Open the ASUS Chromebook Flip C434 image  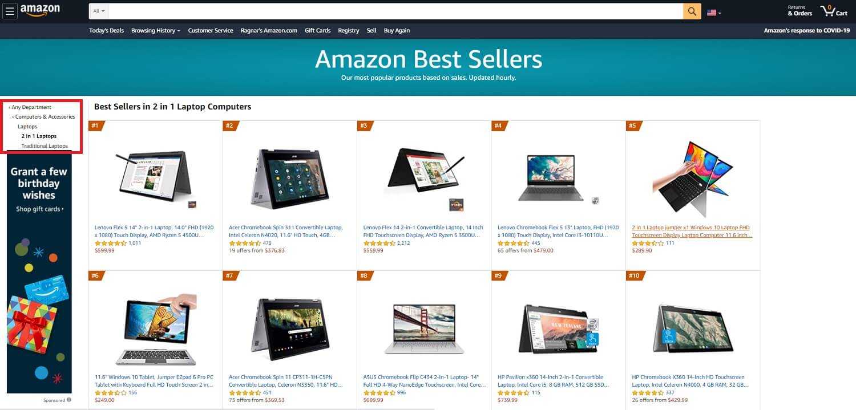[x=423, y=329]
